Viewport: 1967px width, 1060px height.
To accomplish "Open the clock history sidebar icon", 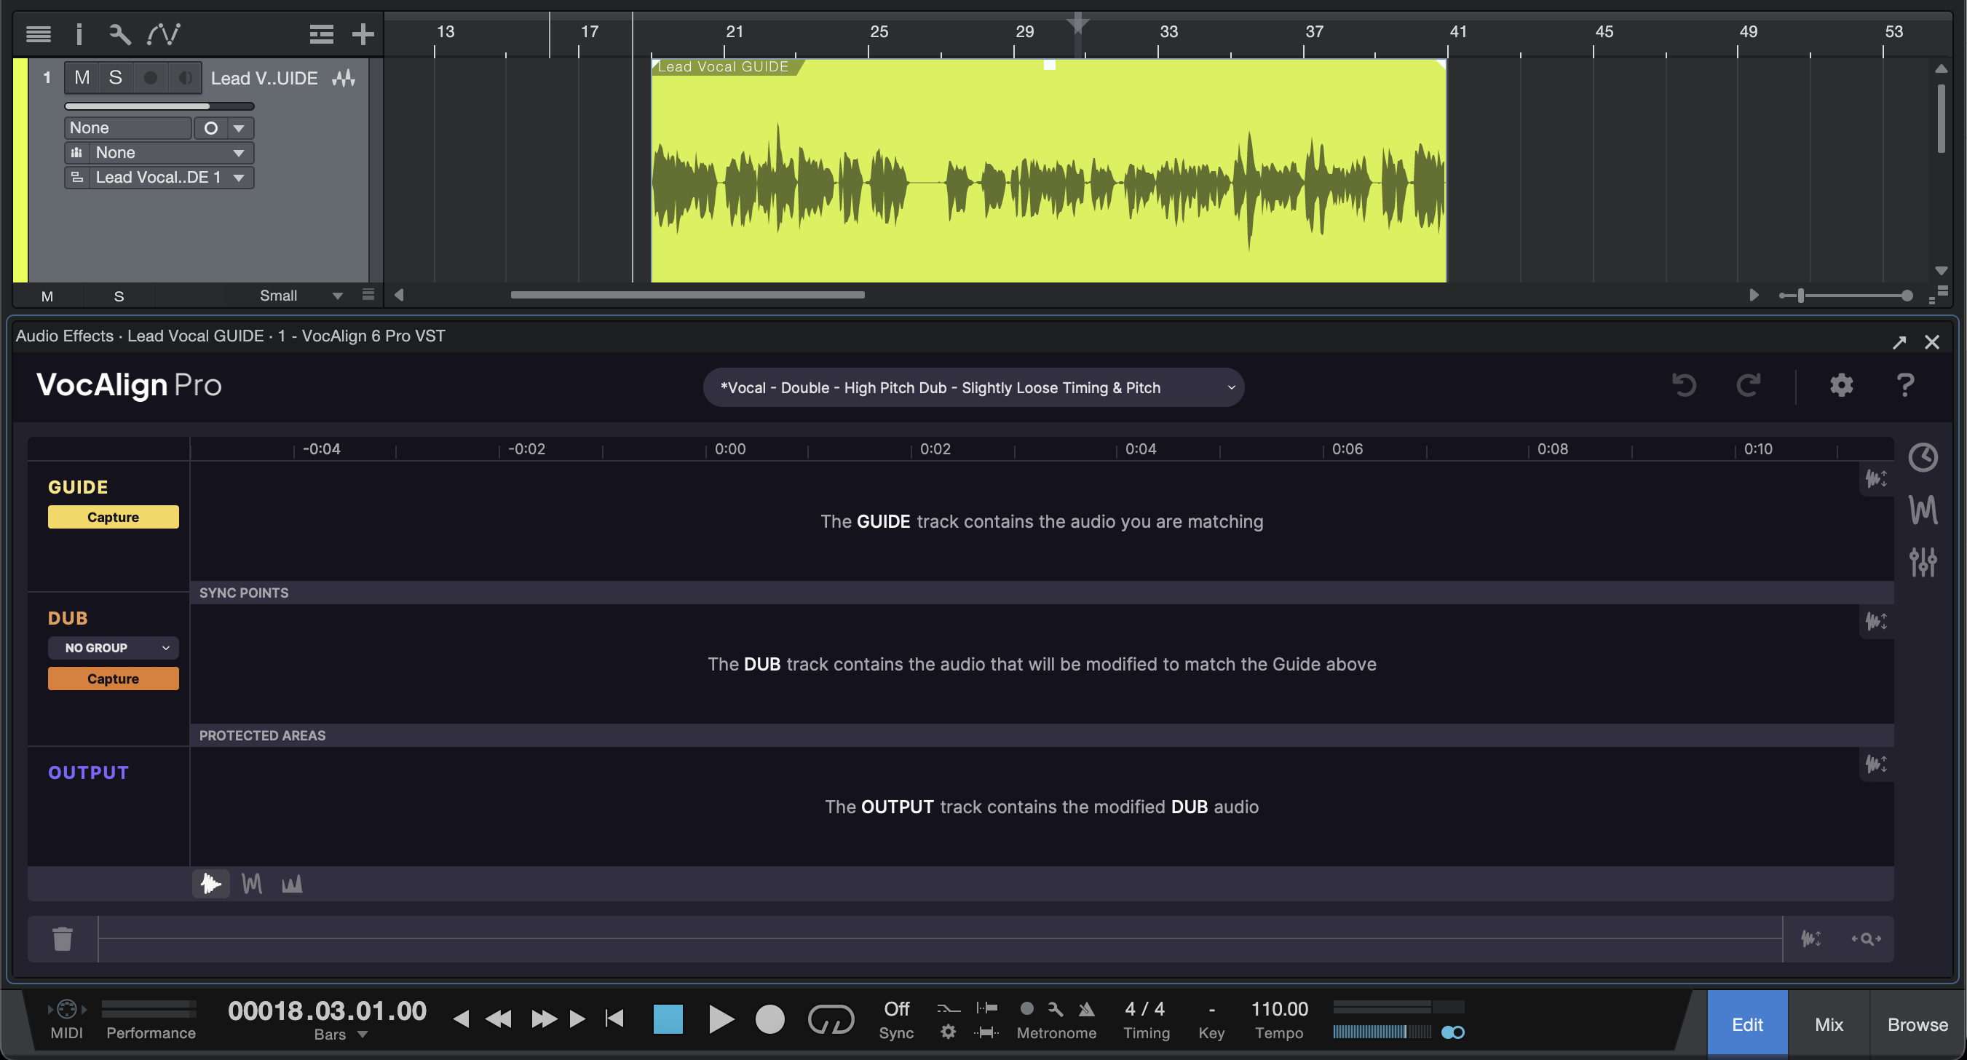I will [1923, 457].
